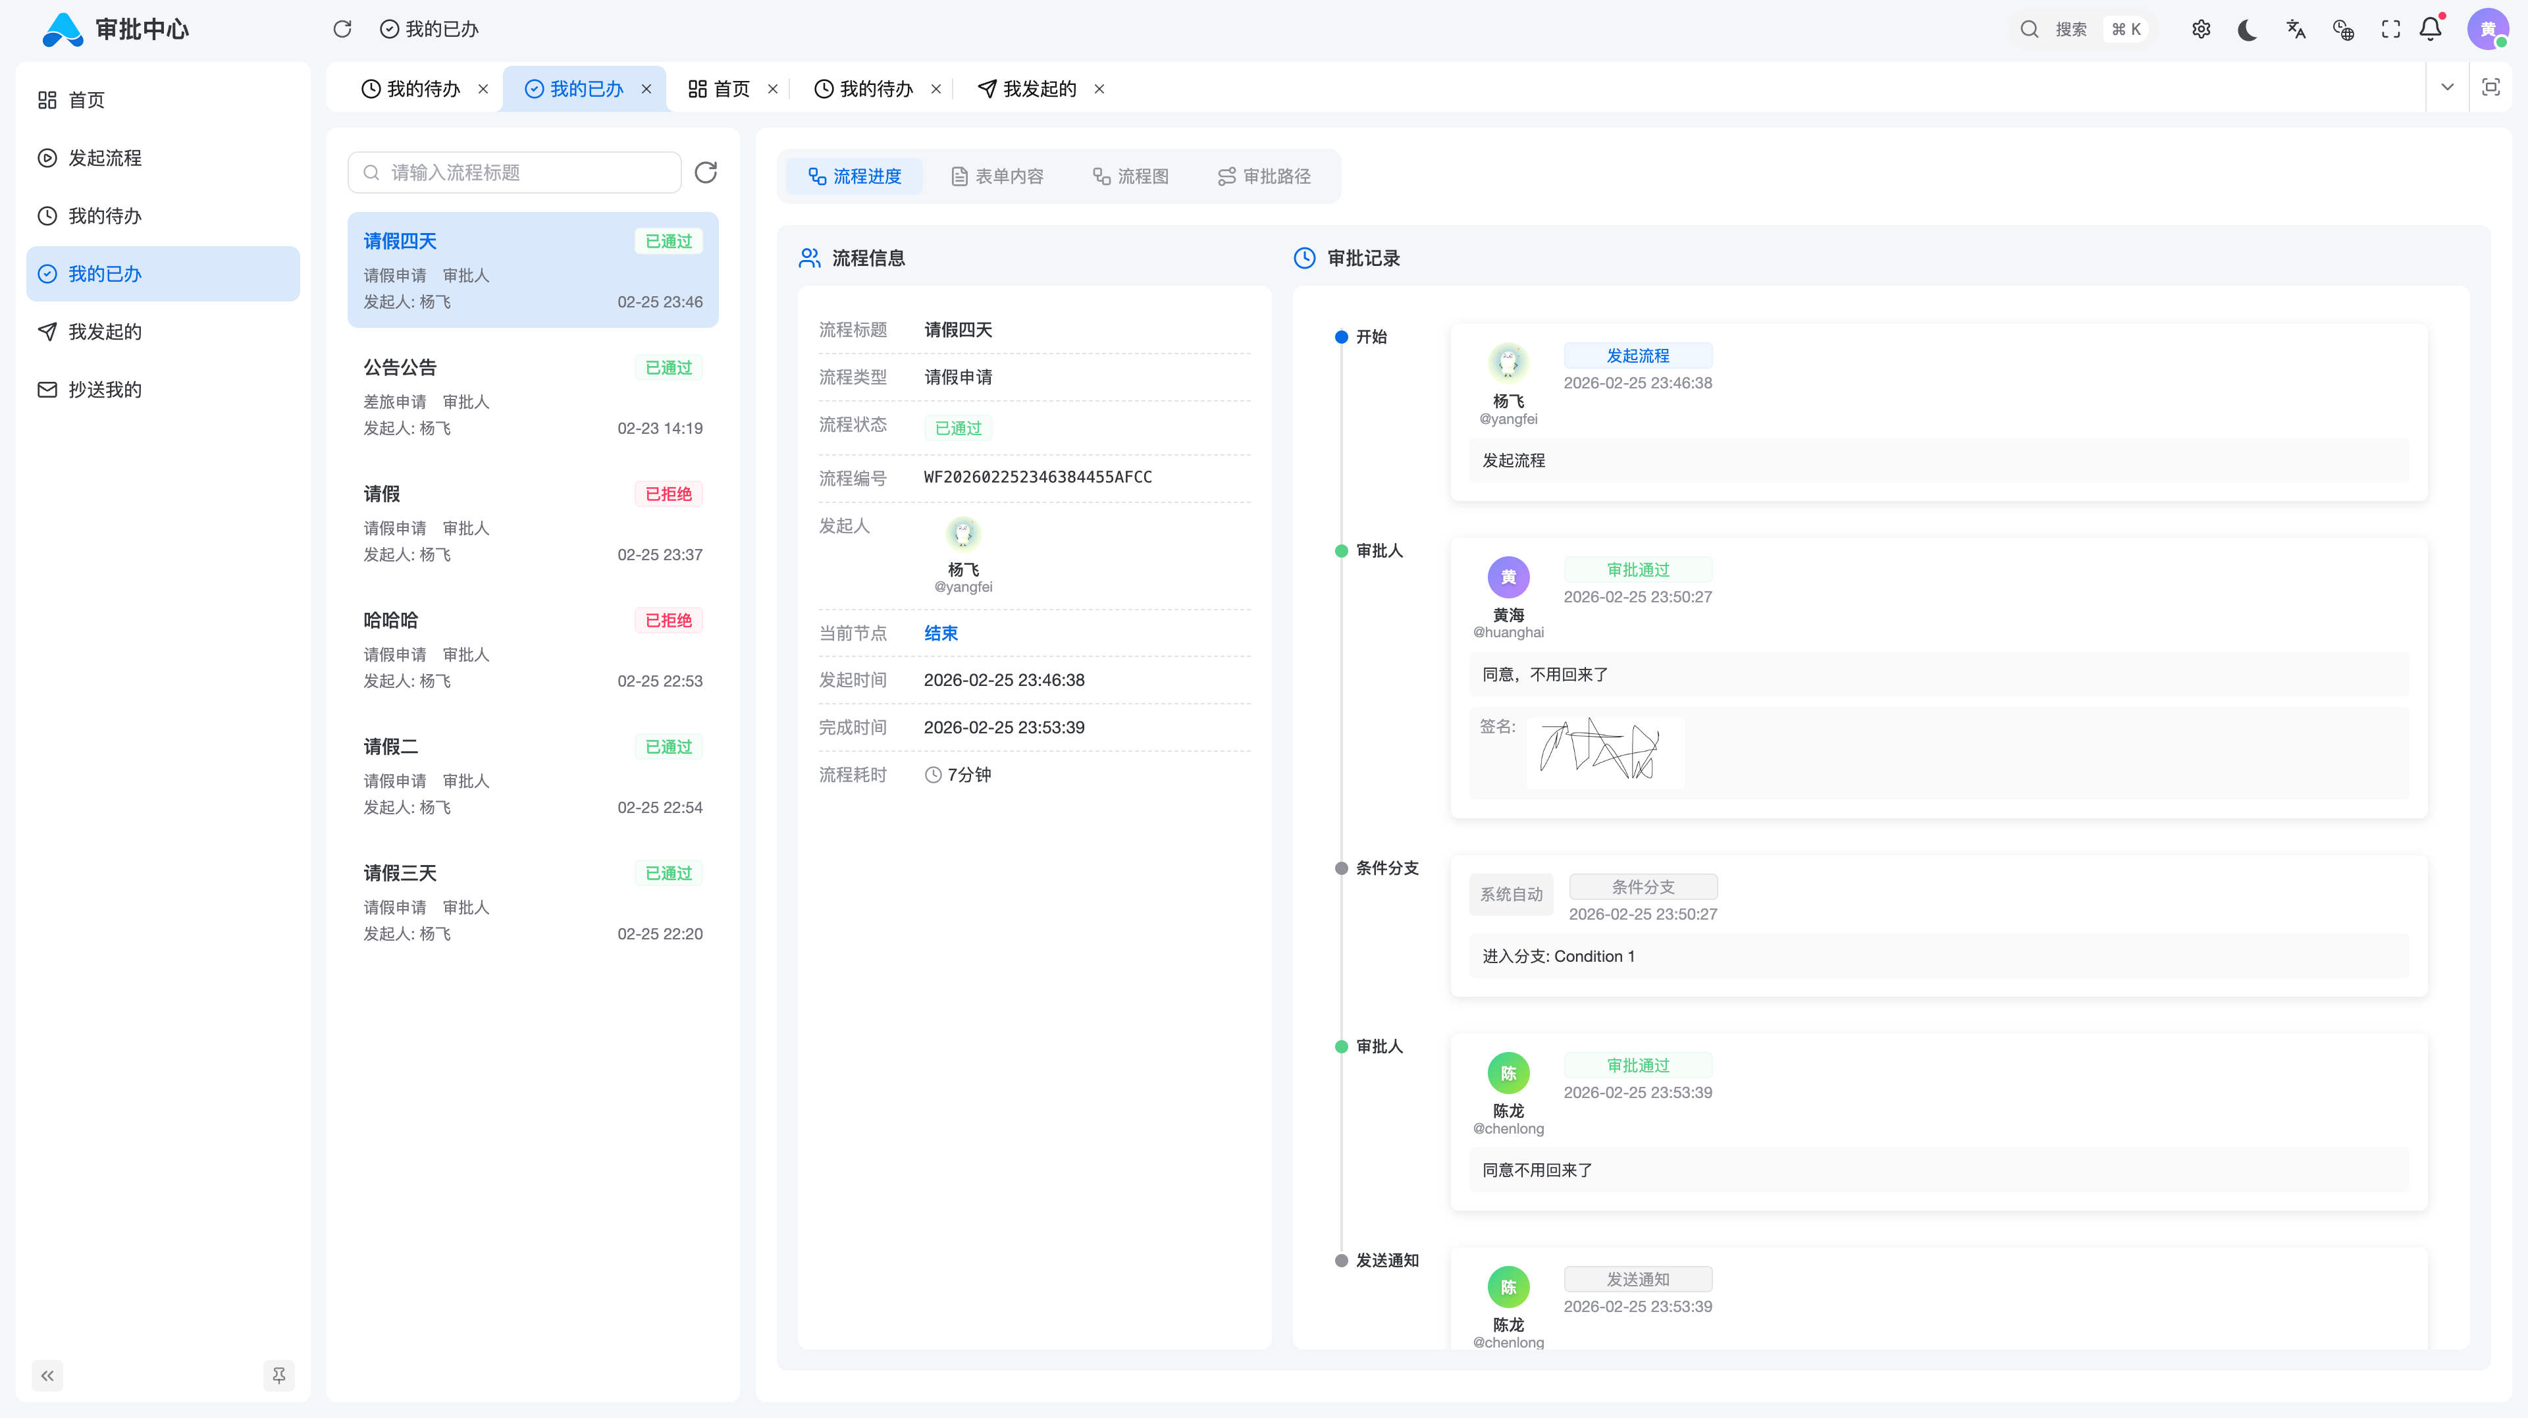2528x1418 pixels.
Task: Open the settings gear icon
Action: pyautogui.click(x=2201, y=30)
